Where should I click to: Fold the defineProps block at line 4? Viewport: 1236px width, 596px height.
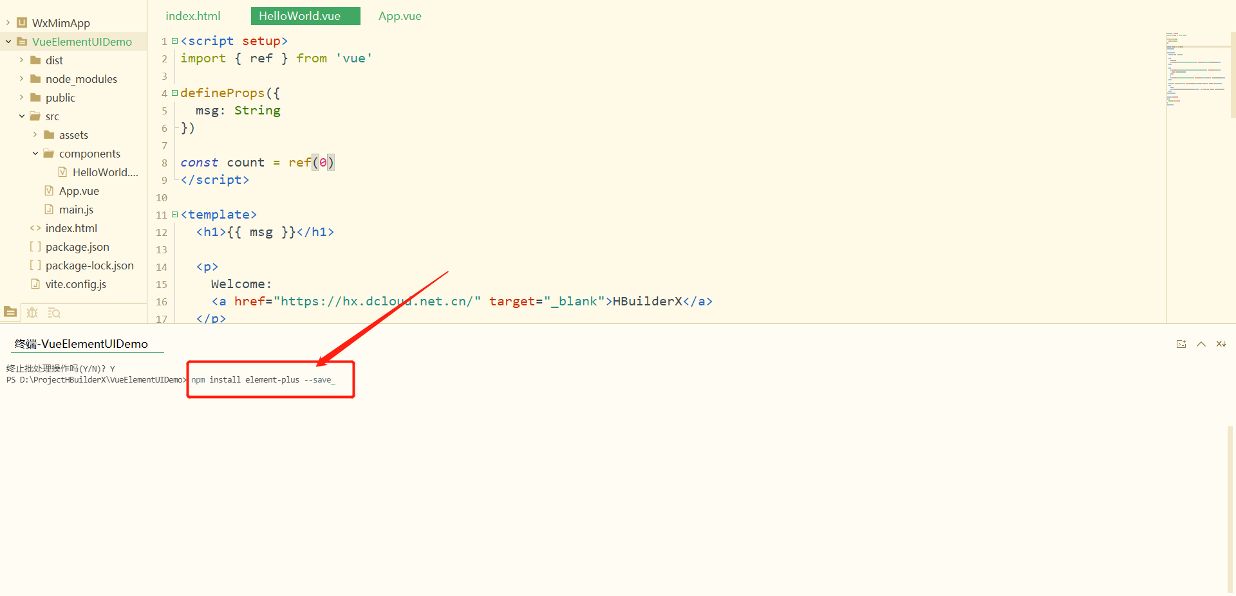coord(174,93)
